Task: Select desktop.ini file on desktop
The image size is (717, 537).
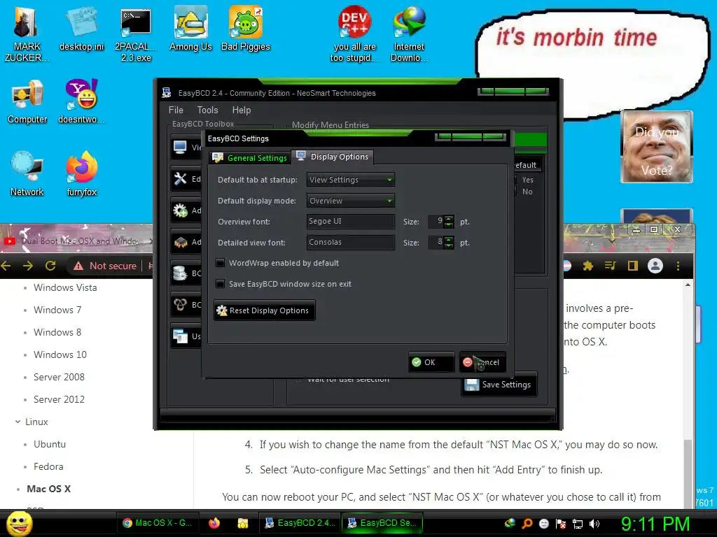Action: pyautogui.click(x=81, y=28)
